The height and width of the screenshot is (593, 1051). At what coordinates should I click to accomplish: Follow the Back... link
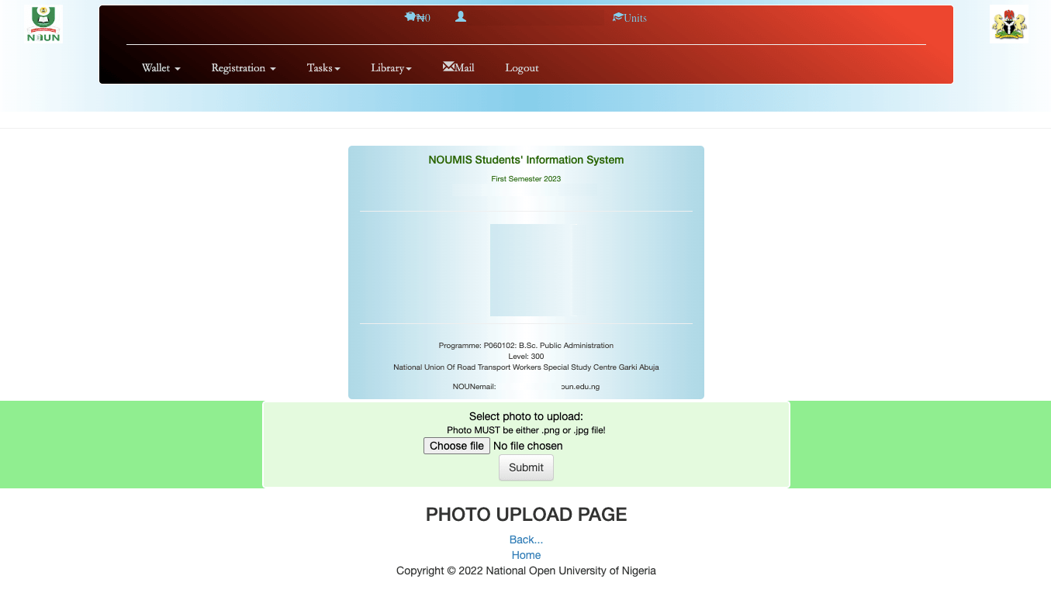click(526, 540)
